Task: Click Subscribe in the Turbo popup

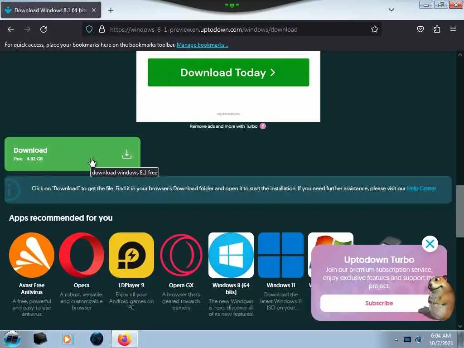Action: (379, 303)
